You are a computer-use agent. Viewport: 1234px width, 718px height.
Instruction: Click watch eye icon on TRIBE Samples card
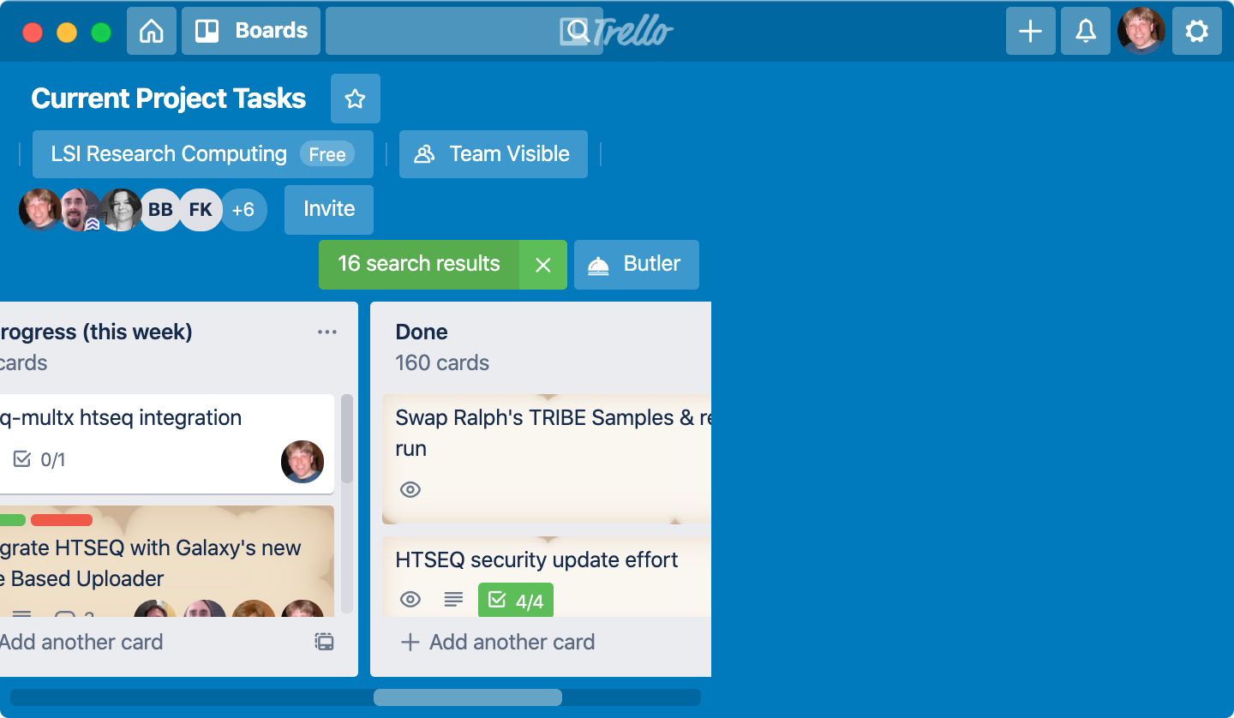(410, 490)
